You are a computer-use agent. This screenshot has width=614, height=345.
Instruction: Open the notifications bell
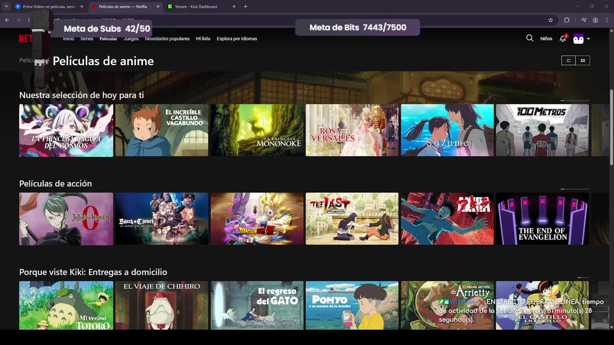point(563,38)
